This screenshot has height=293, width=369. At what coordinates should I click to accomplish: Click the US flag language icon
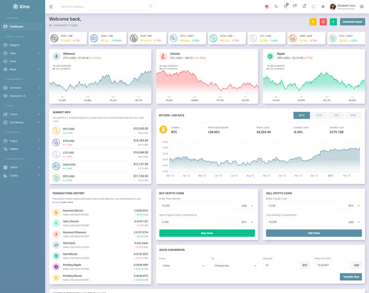pyautogui.click(x=267, y=6)
